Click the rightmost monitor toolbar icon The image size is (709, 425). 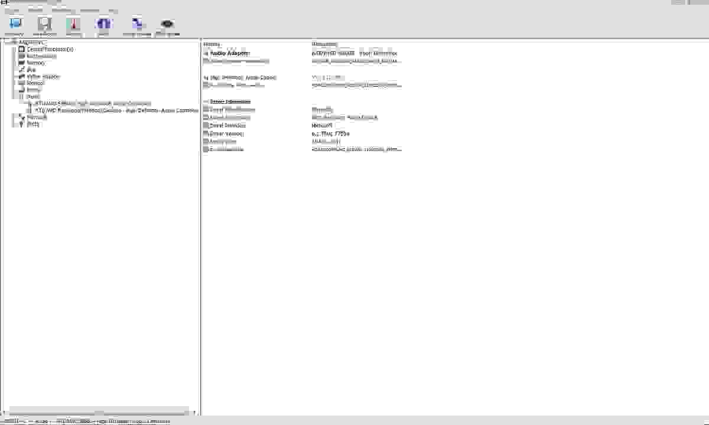[x=167, y=25]
